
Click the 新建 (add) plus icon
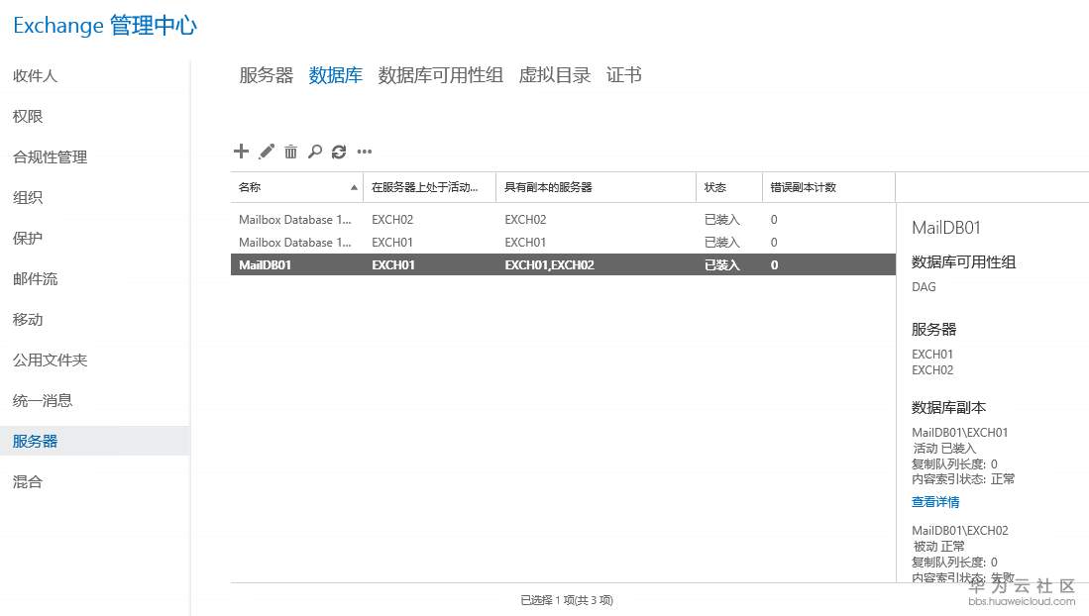click(x=241, y=152)
